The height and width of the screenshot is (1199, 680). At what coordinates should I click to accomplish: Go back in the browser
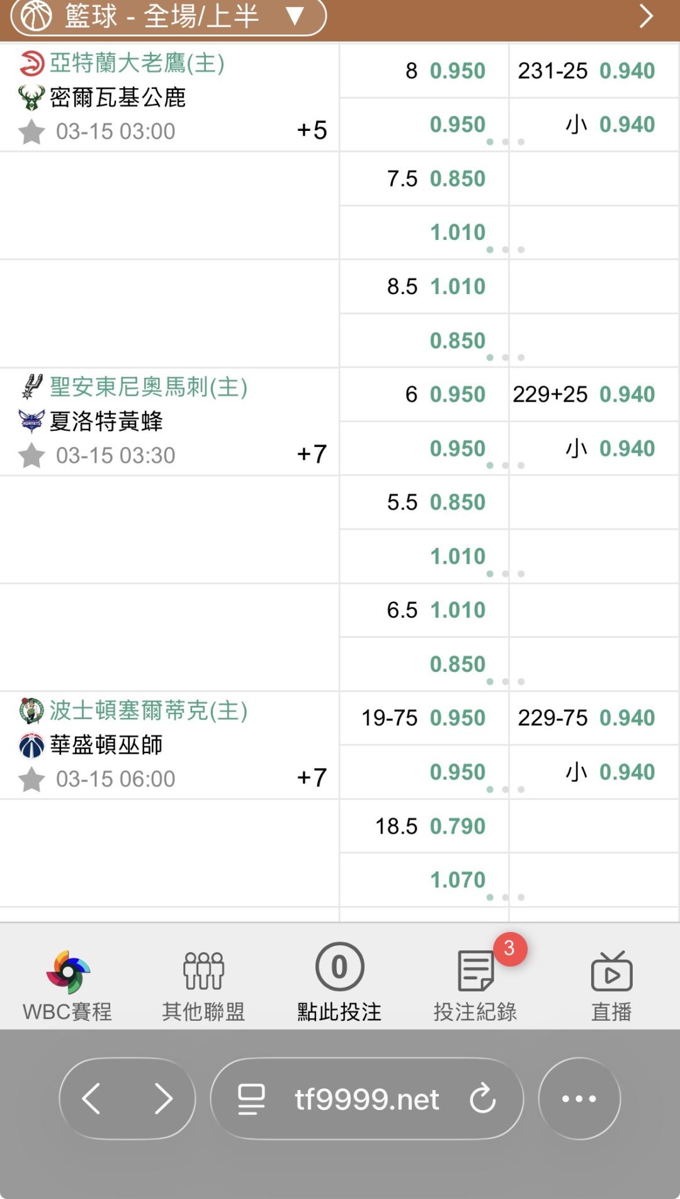92,1098
